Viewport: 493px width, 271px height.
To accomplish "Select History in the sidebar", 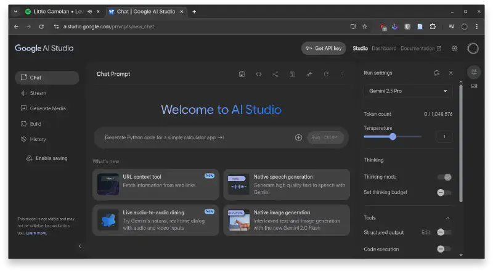I will point(47,139).
